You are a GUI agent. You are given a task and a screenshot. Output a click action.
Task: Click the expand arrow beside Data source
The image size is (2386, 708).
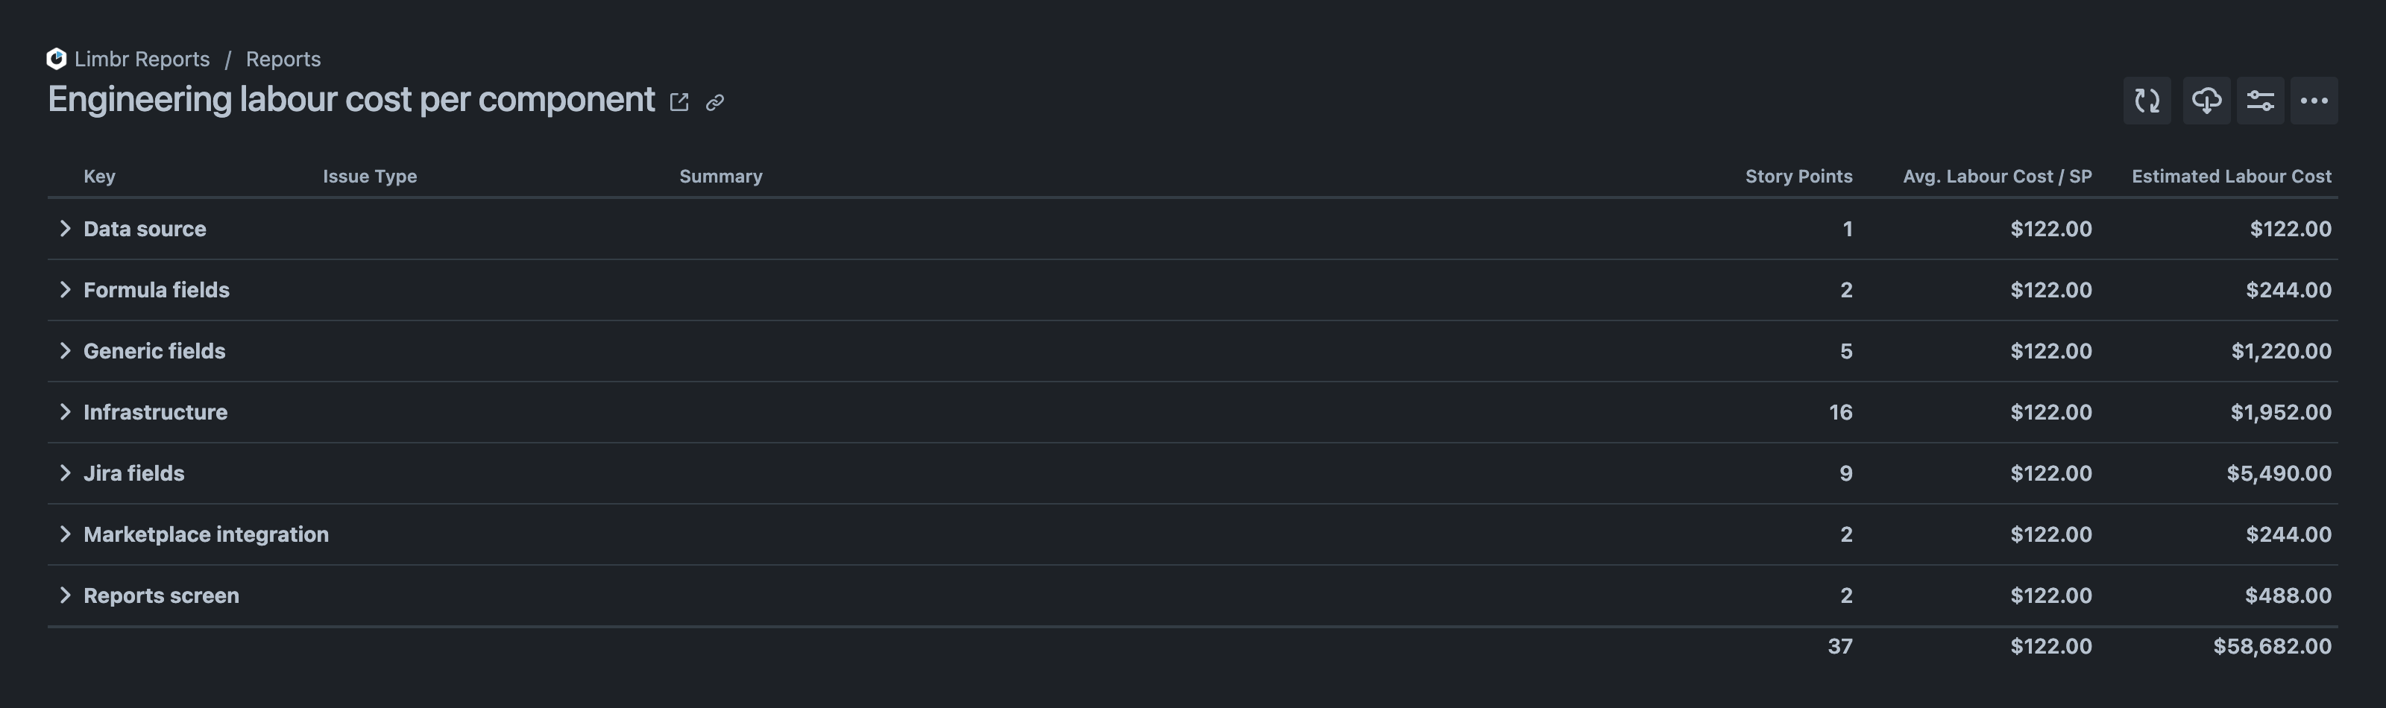[65, 229]
